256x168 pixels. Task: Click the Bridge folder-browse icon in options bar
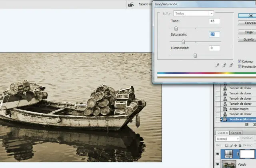[130, 4]
